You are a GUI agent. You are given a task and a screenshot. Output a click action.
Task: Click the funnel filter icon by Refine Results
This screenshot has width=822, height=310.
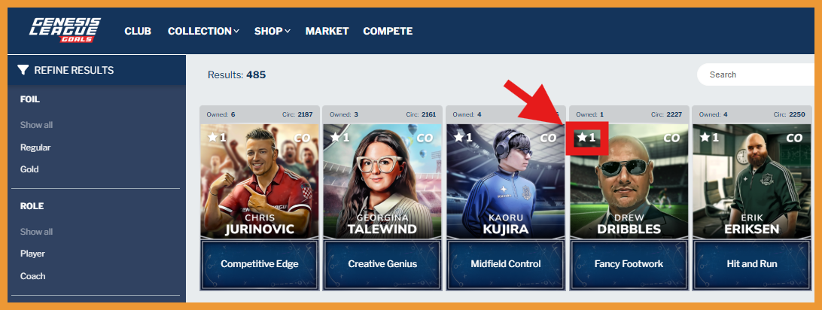(x=23, y=70)
